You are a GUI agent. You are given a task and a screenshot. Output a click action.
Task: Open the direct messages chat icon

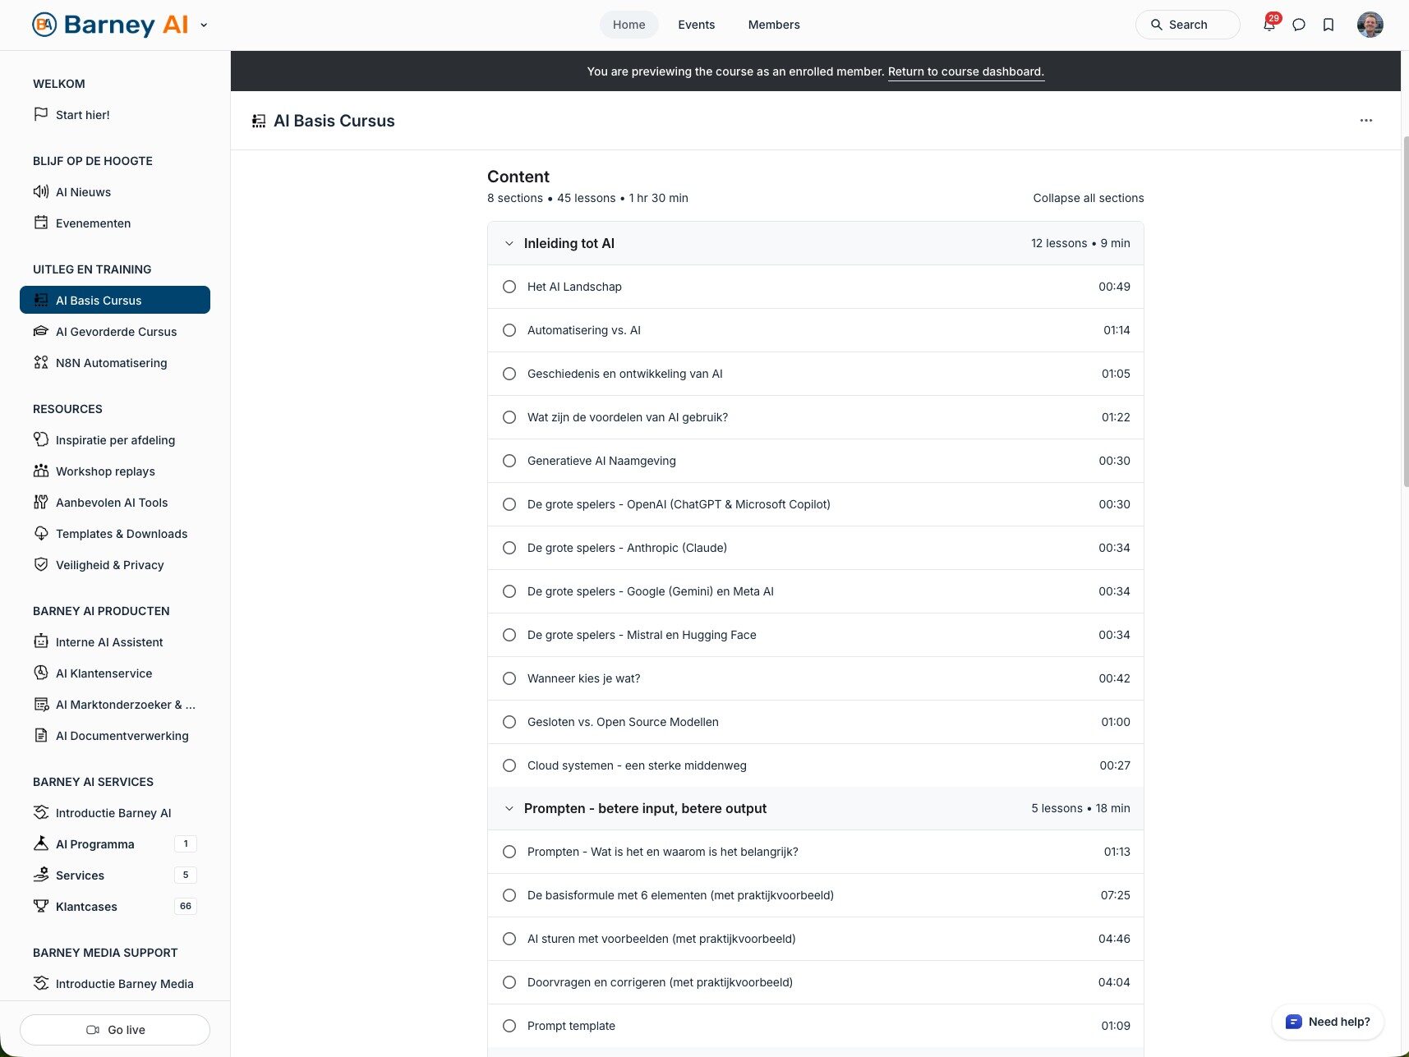[1299, 25]
